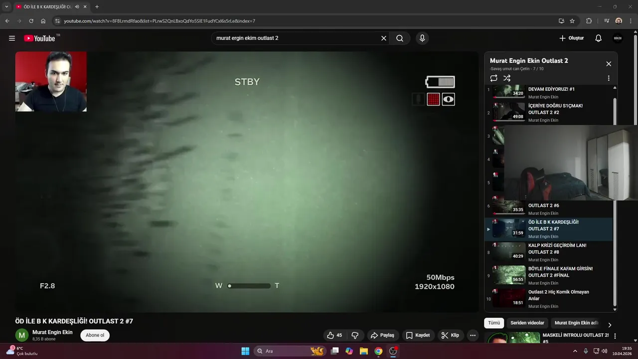The height and width of the screenshot is (359, 638).
Task: Play Outlast 2 Hiç Komik Olmayan Anlar
Action: [x=549, y=299]
